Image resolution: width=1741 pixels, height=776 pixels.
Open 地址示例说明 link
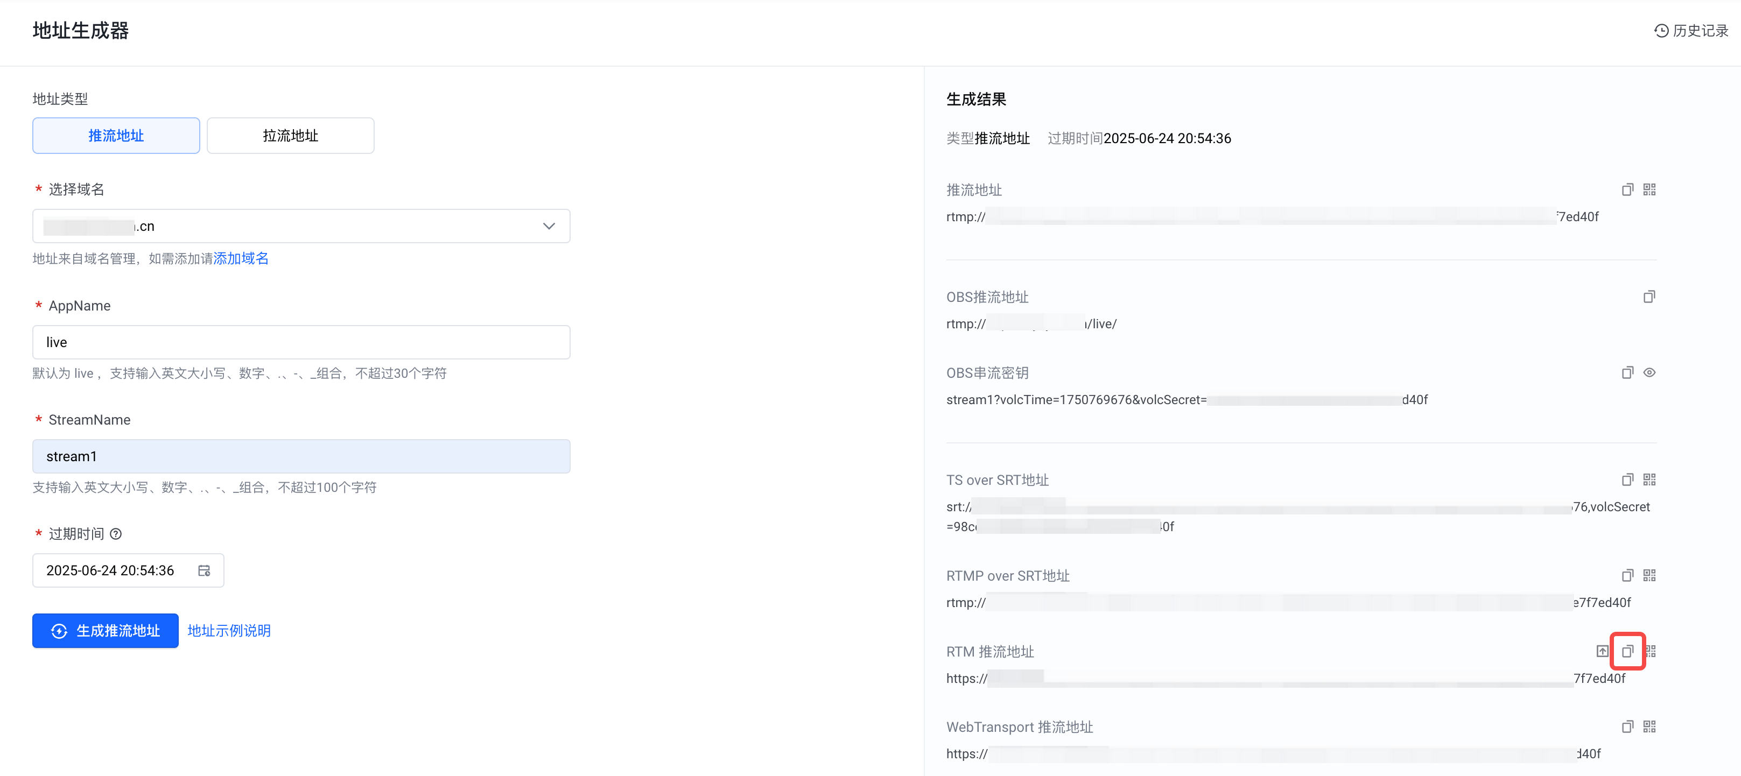228,631
